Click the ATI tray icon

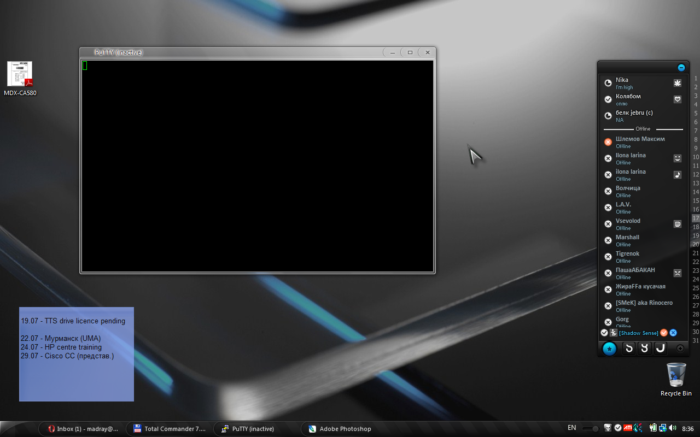[628, 428]
